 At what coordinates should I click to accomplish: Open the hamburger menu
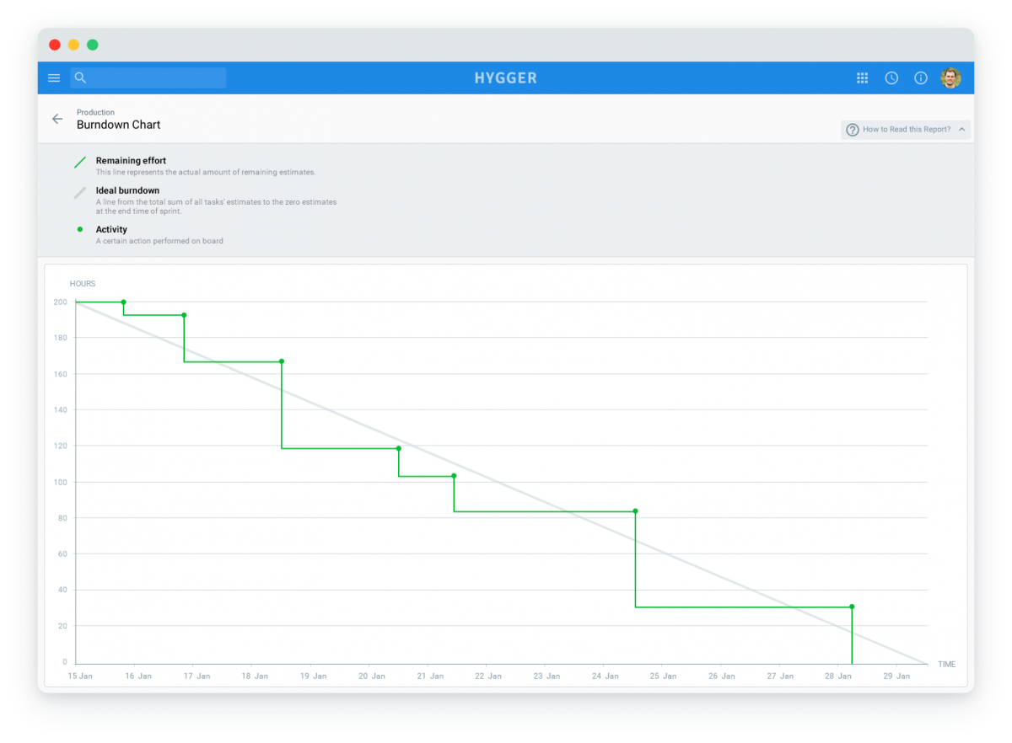click(54, 78)
